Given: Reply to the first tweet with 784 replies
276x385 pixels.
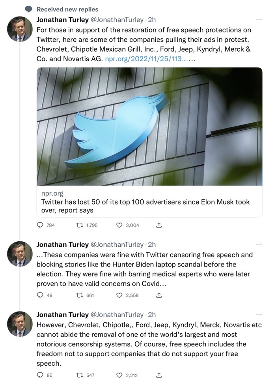Looking at the screenshot, I should (x=40, y=225).
